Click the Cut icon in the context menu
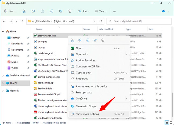The width and height of the screenshot is (174, 125). point(72,40)
